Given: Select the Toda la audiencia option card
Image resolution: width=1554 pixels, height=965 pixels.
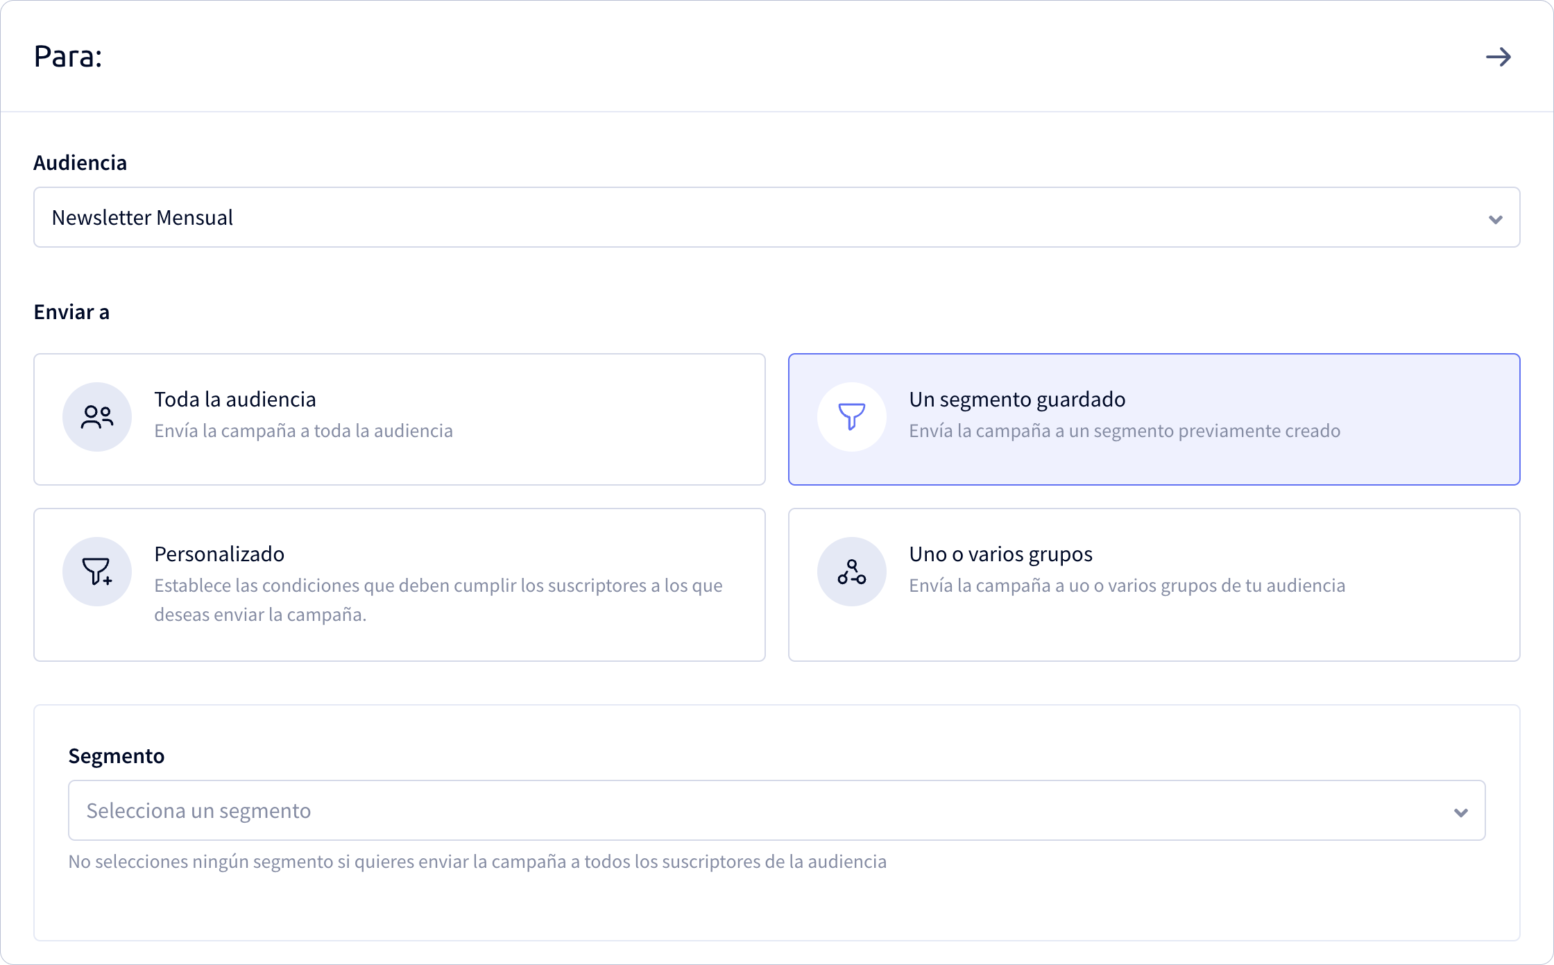Looking at the screenshot, I should (x=400, y=419).
